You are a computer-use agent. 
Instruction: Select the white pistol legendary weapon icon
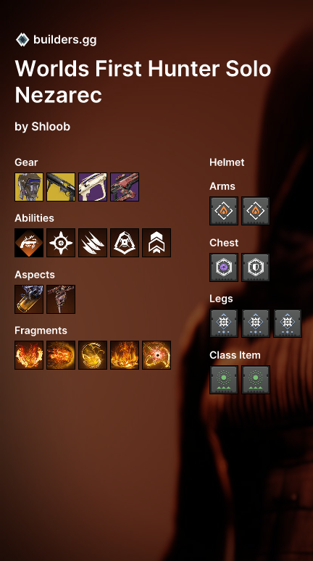point(93,187)
